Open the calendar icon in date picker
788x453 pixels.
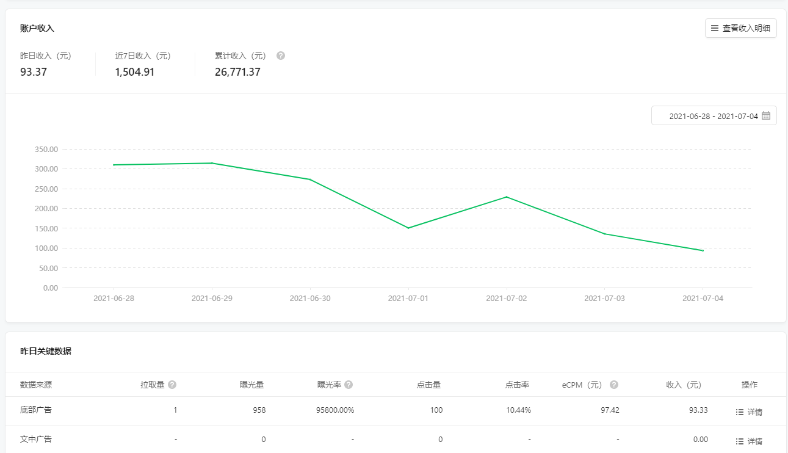766,115
